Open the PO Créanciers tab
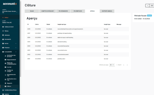The height and width of the screenshot is (95, 154). 63,11
